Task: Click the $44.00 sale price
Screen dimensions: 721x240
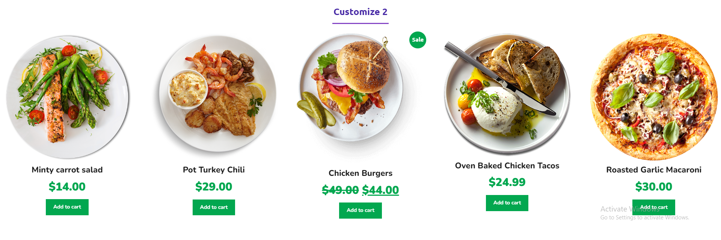Action: tap(380, 190)
